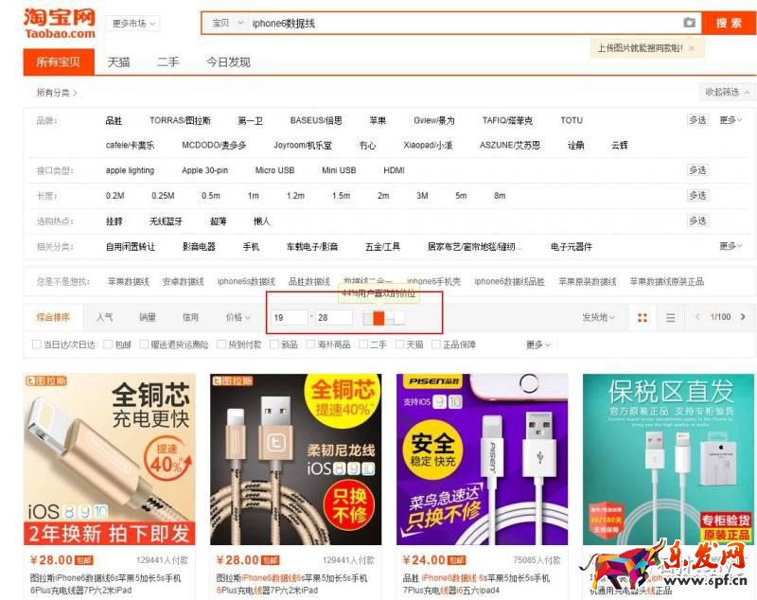Collapse filters with 收起筛选
The height and width of the screenshot is (600, 757).
pos(727,92)
